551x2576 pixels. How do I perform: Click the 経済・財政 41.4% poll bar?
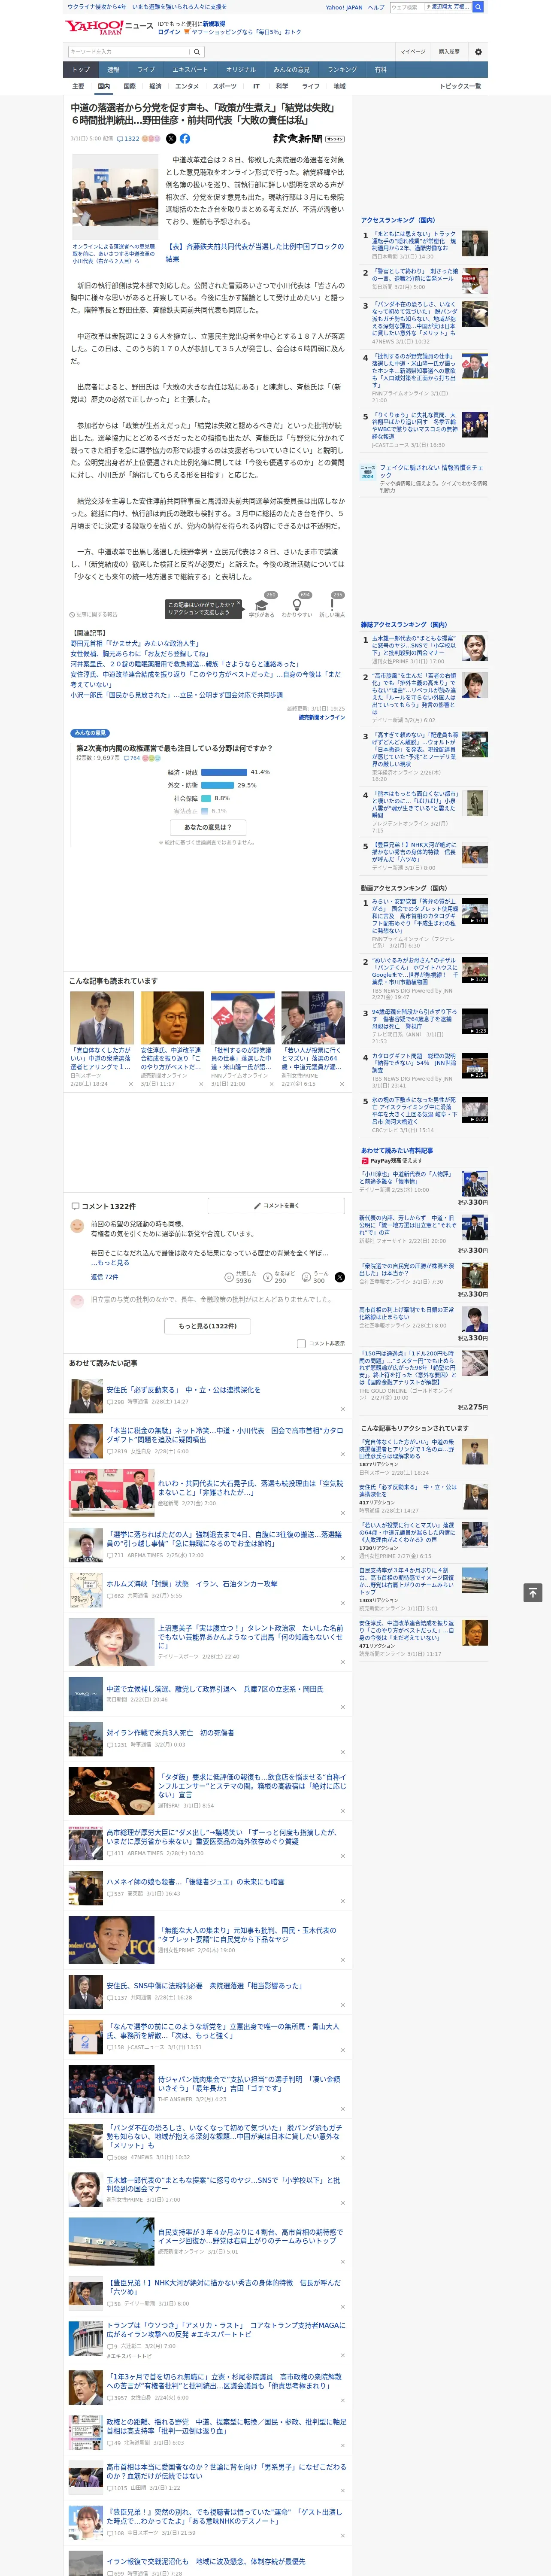223,772
